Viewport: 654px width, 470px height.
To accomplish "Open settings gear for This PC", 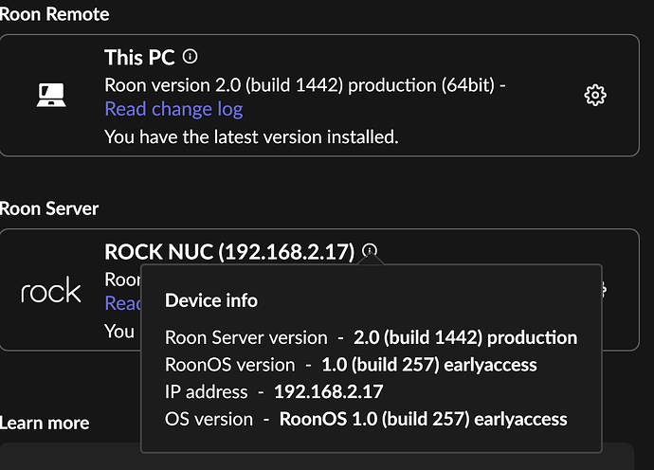I will (x=595, y=96).
